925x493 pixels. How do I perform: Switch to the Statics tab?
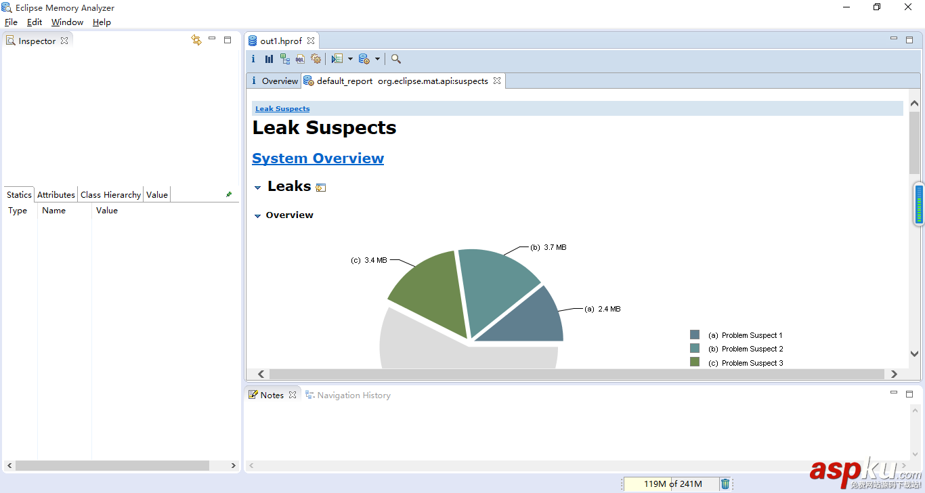[19, 194]
